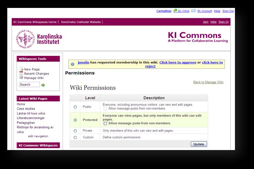Viewport: 254px width, 169px height.
Task: Check non-member posts box under Protected
Action: [x=105, y=123]
